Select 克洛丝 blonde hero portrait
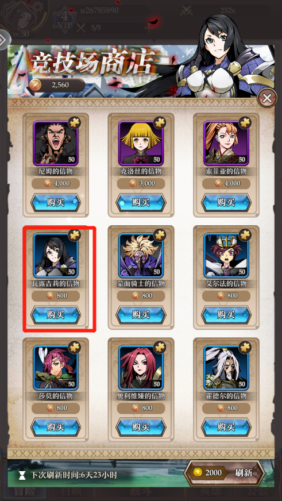 tap(141, 143)
